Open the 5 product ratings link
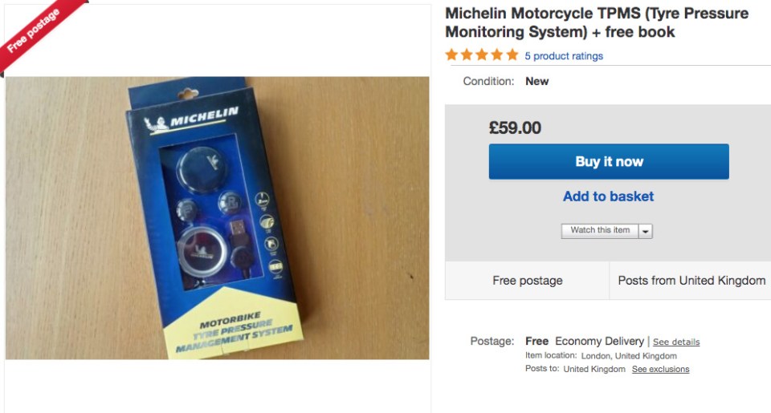 tap(564, 56)
